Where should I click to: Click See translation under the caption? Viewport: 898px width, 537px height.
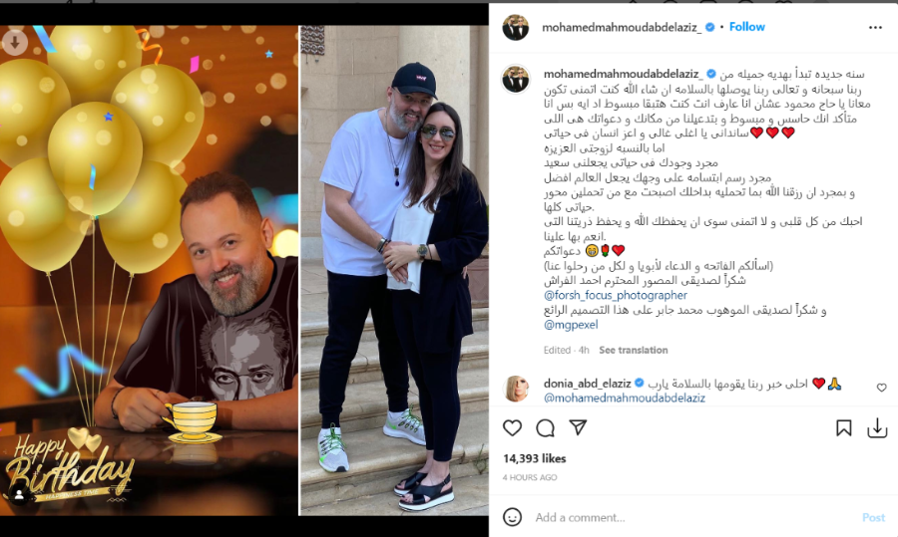pos(634,350)
